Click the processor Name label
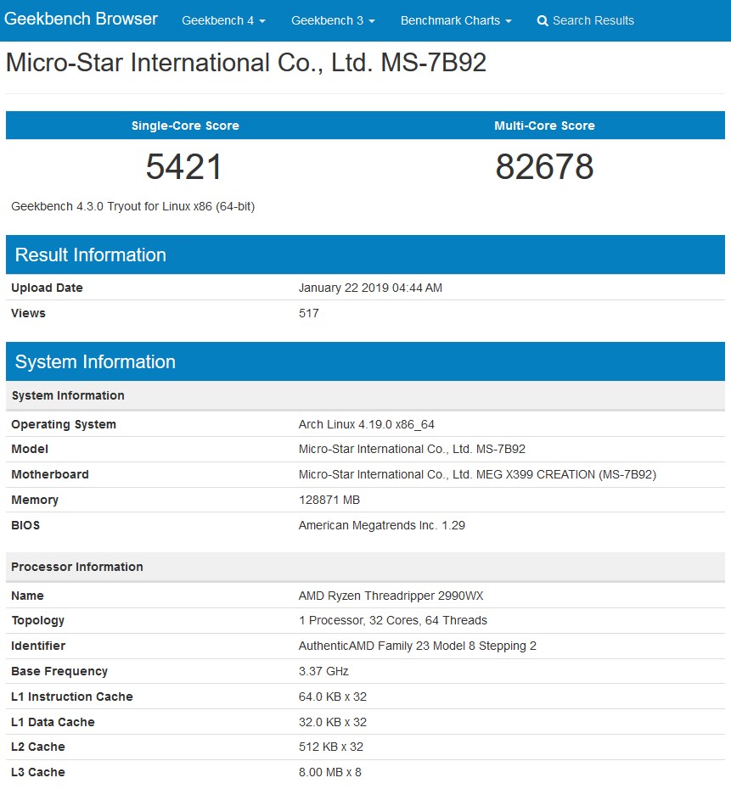The image size is (731, 789). coord(27,596)
